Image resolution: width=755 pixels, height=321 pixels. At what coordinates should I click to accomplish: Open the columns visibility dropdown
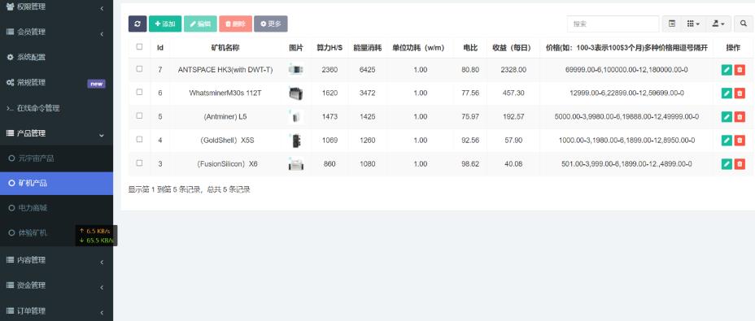click(x=693, y=24)
